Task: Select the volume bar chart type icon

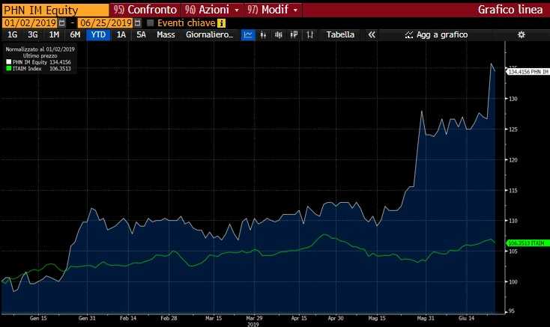Action: coord(279,34)
